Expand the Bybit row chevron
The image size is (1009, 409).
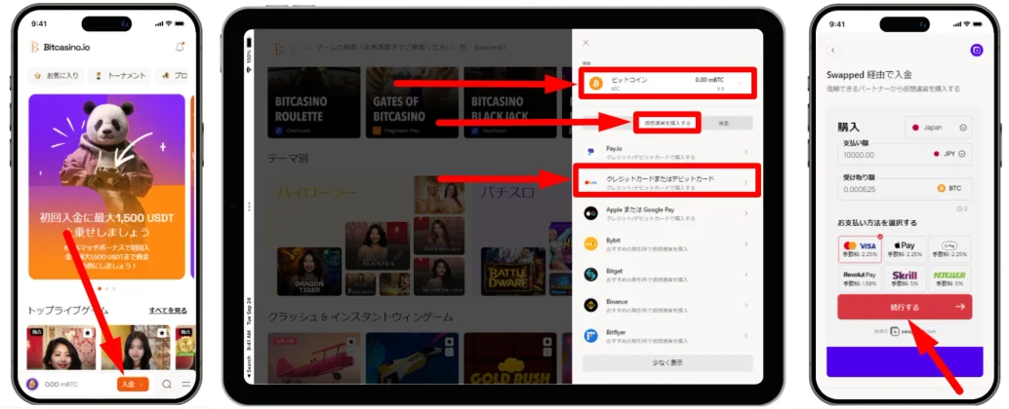(x=746, y=244)
